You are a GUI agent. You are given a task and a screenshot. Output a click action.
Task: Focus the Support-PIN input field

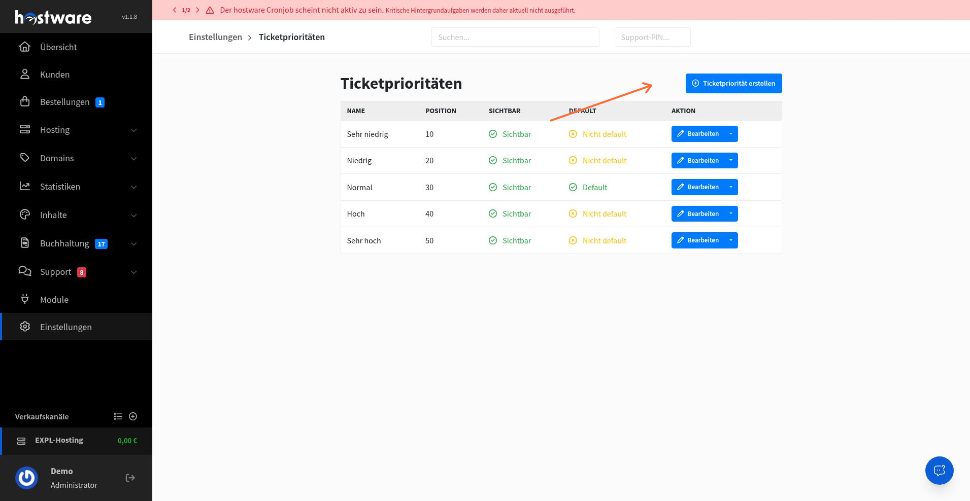pos(652,37)
